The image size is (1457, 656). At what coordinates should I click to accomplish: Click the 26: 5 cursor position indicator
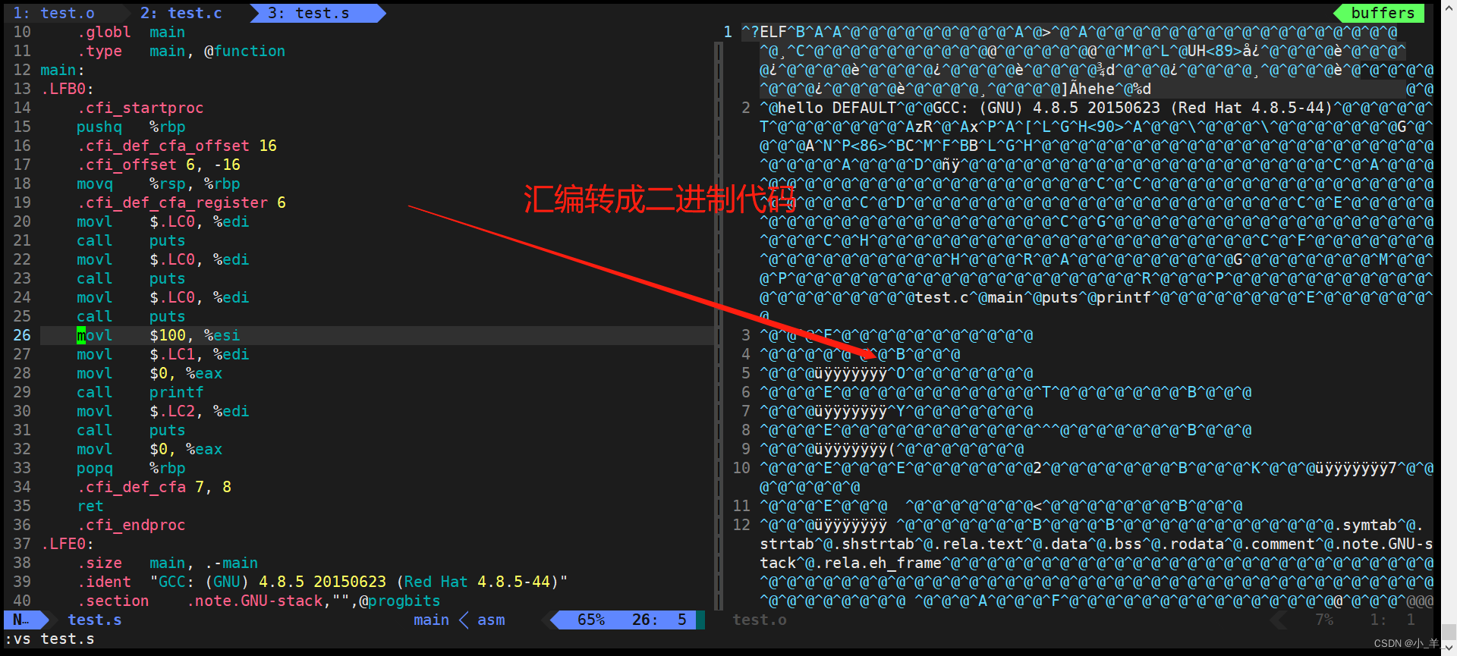pyautogui.click(x=659, y=620)
